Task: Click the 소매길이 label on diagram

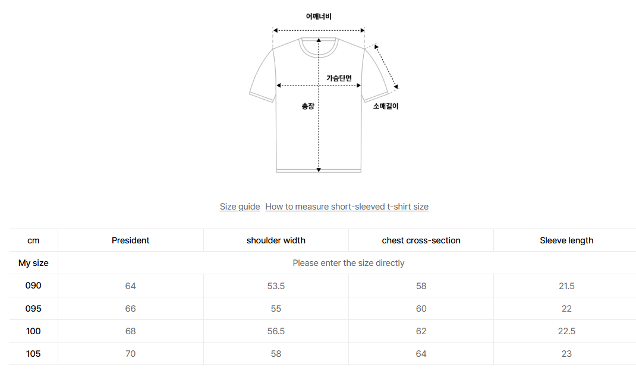Action: pyautogui.click(x=386, y=106)
